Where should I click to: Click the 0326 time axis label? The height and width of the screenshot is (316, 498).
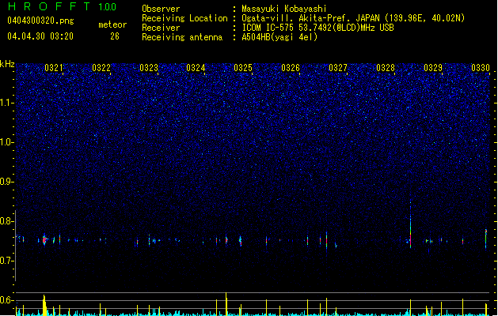click(x=291, y=68)
